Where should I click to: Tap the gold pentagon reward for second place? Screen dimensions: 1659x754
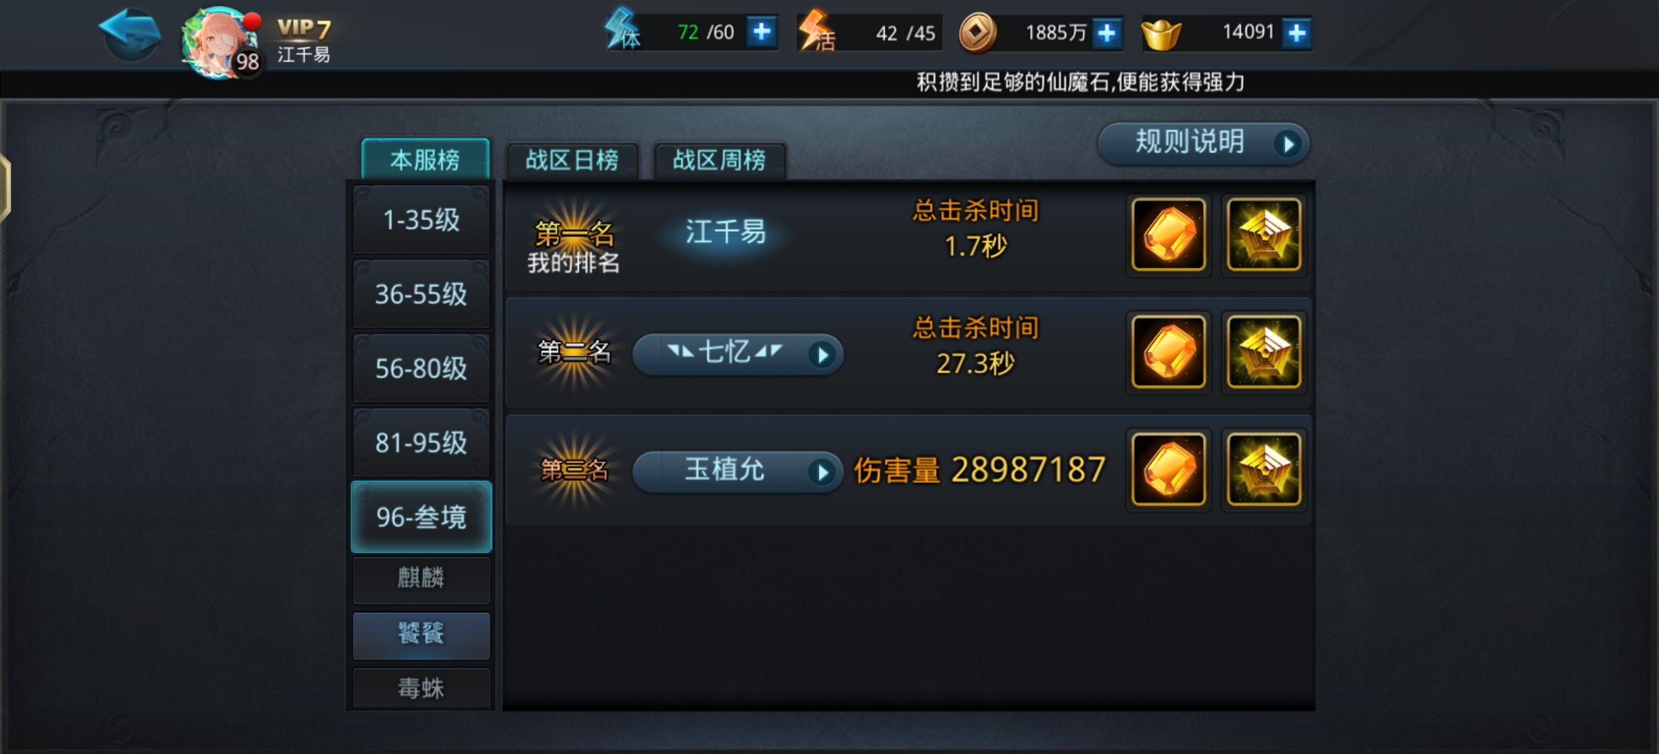tap(1264, 352)
